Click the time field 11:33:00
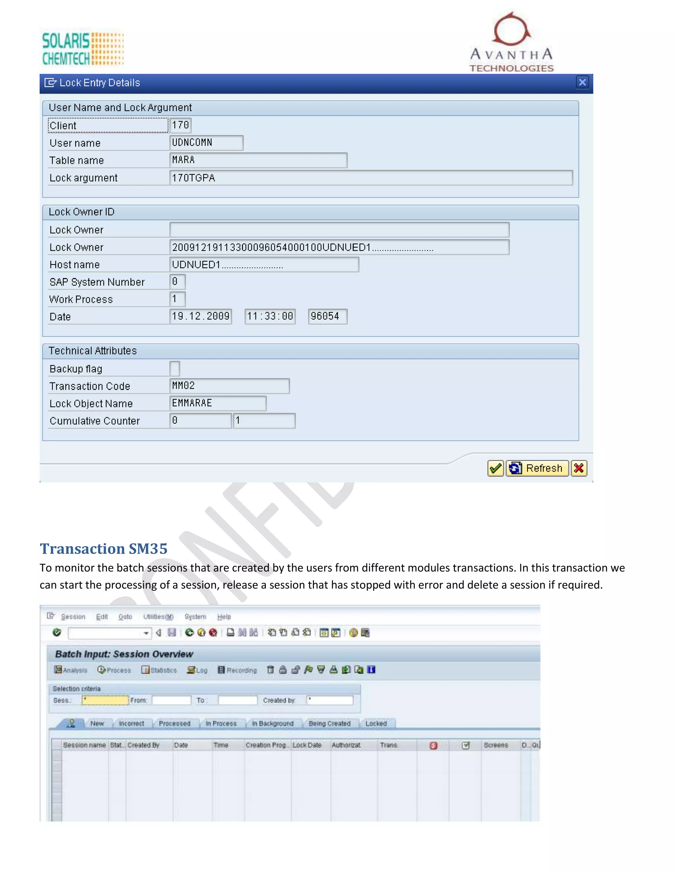674x873 pixels. [x=270, y=317]
